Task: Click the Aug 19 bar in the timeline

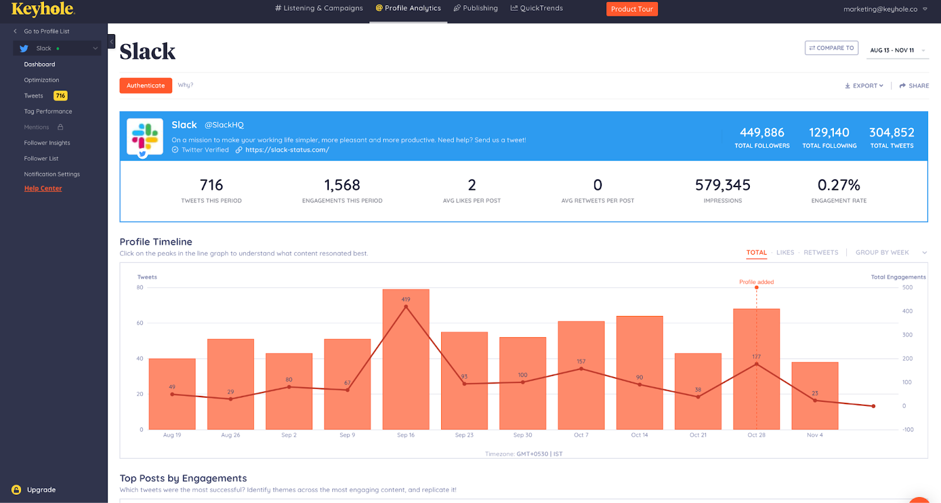Action: [172, 394]
